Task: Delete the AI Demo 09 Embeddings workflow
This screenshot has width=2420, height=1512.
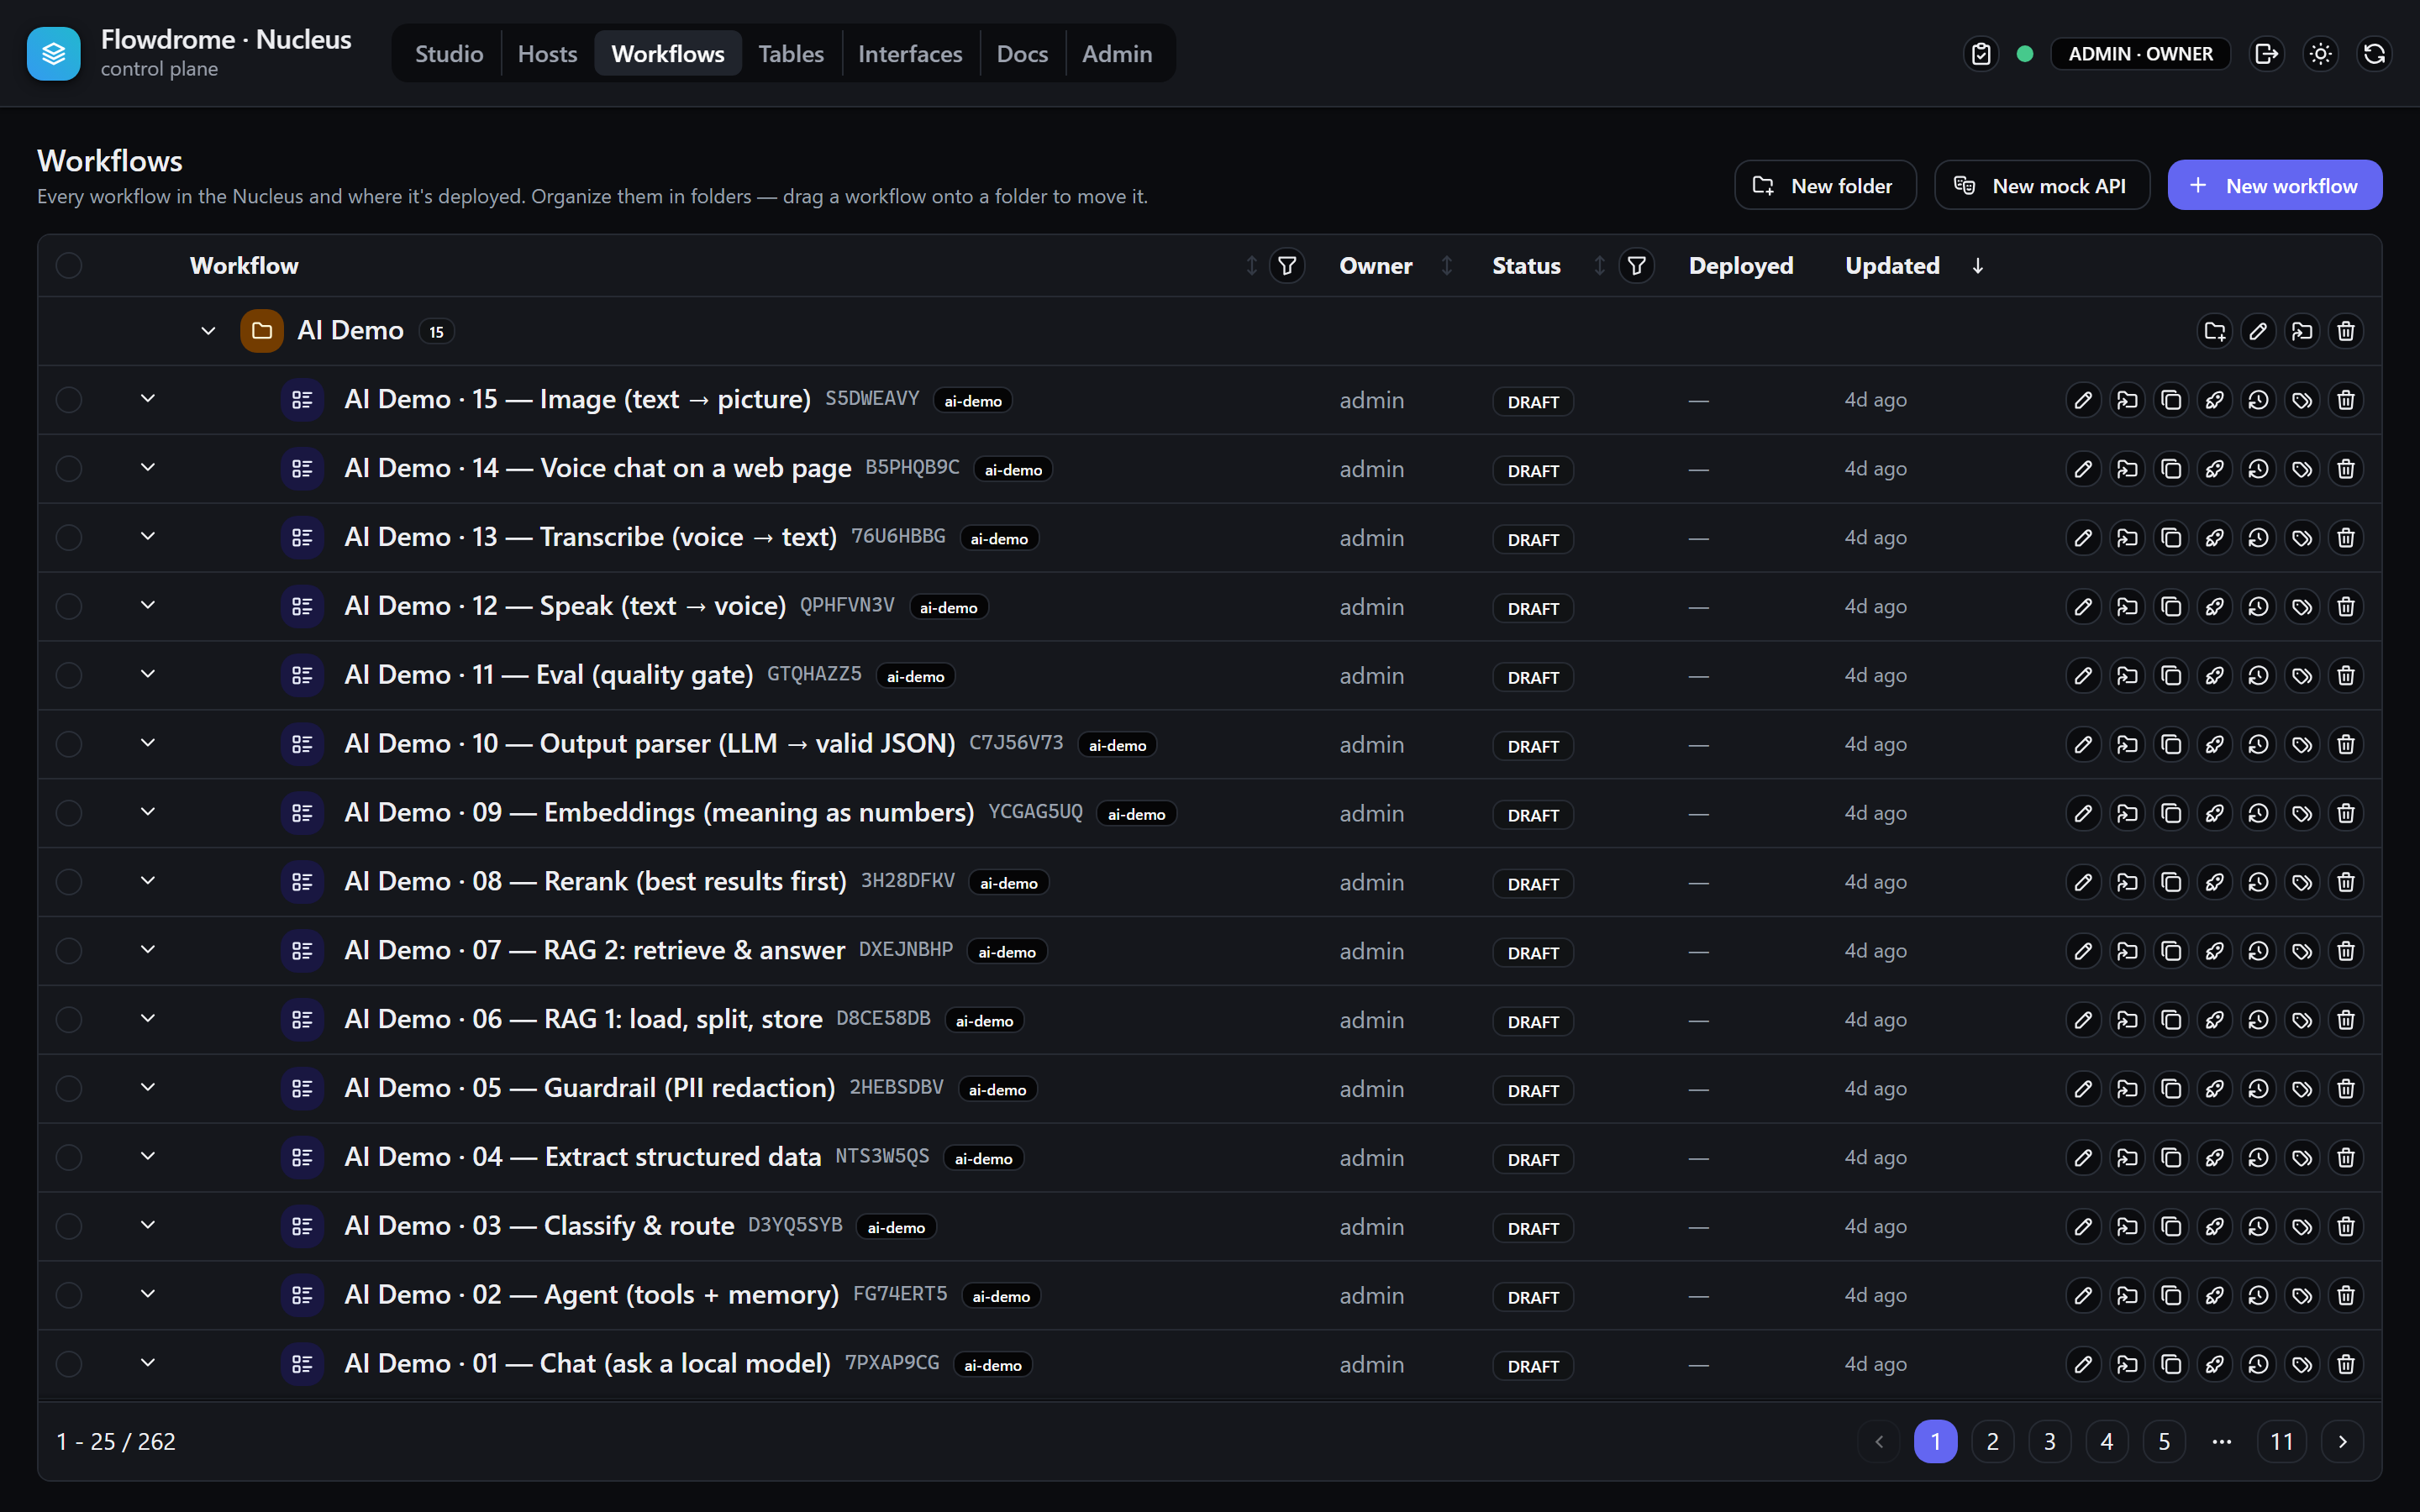Action: [x=2346, y=814]
